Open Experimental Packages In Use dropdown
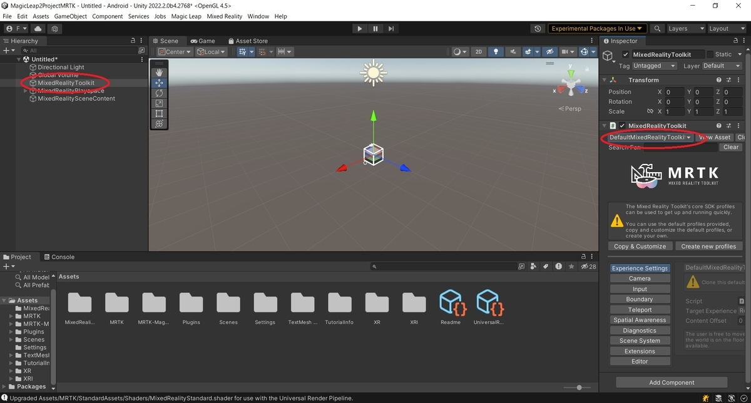This screenshot has width=751, height=403. (x=598, y=28)
